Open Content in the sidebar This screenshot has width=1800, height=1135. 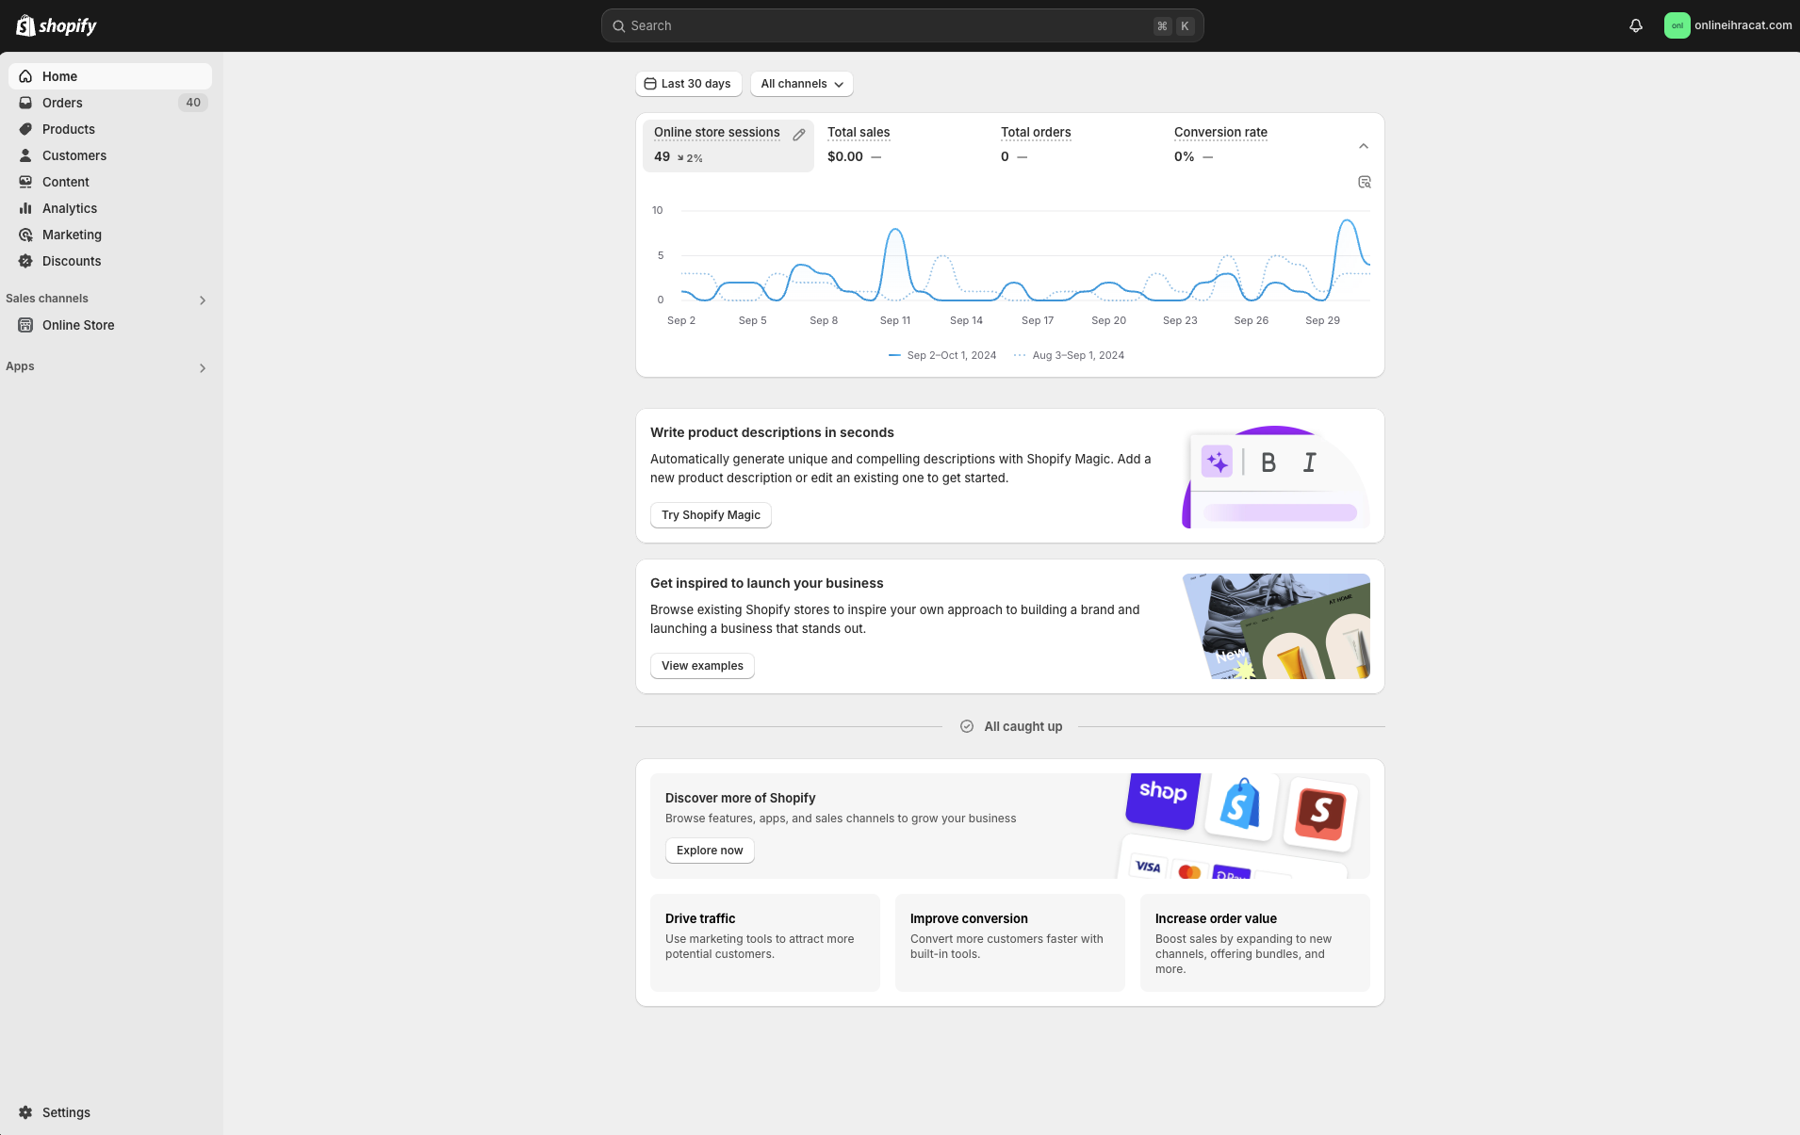(110, 182)
